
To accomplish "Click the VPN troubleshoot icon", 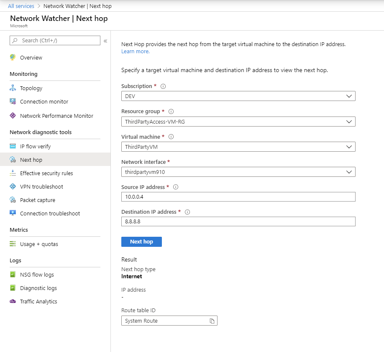I will coord(13,186).
